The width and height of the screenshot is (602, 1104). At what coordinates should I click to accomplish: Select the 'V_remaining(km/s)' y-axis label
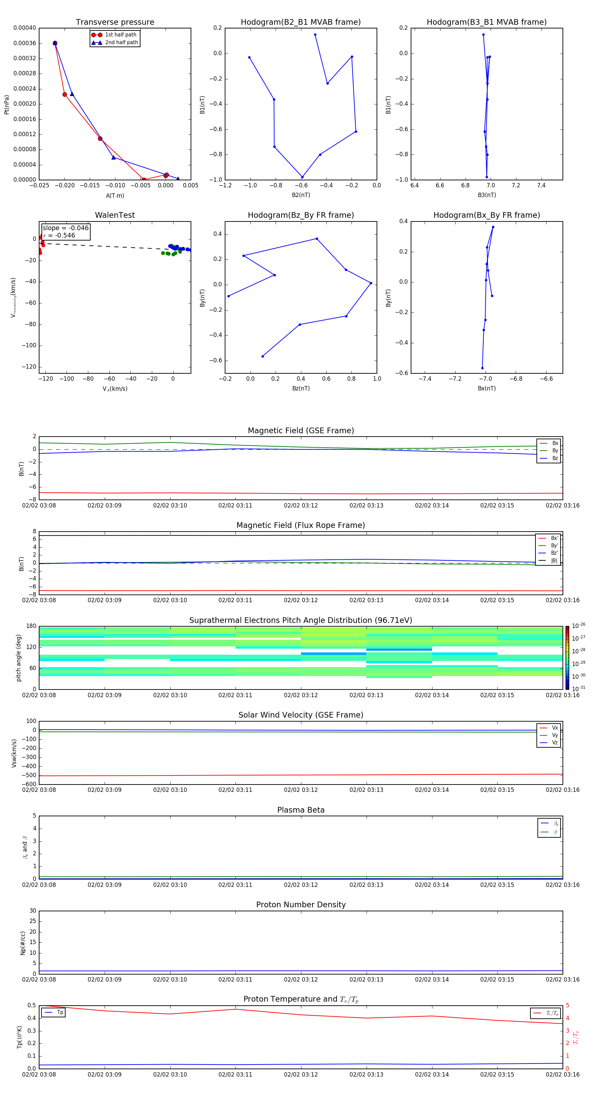(13, 298)
